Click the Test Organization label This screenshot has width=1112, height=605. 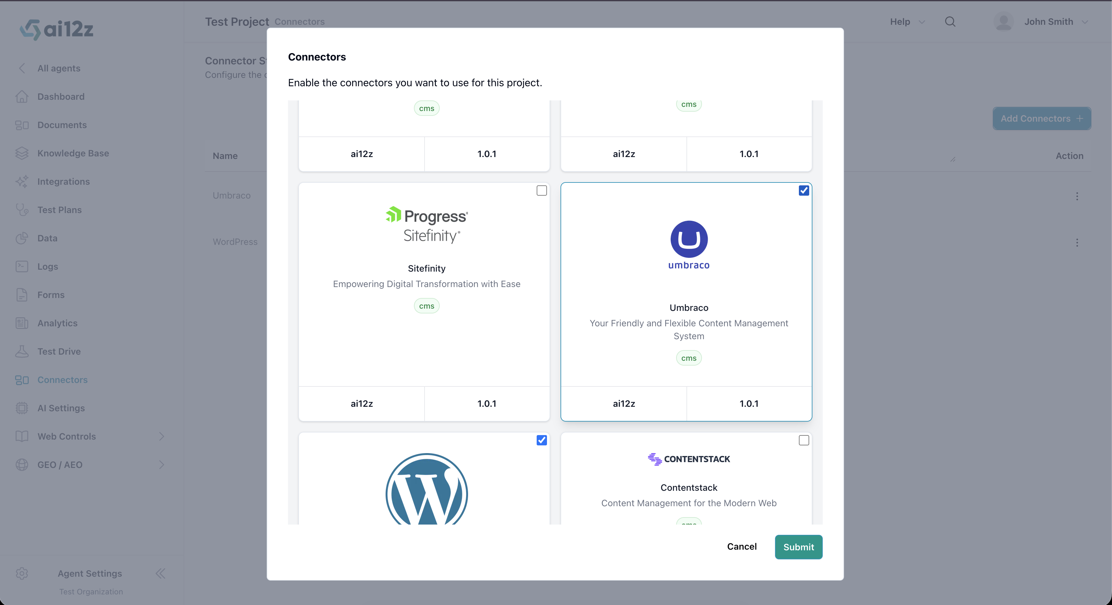[91, 591]
